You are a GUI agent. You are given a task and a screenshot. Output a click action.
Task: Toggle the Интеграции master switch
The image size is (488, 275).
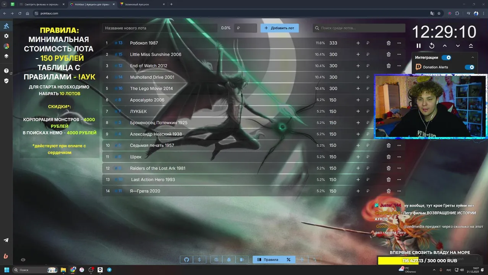click(x=446, y=58)
